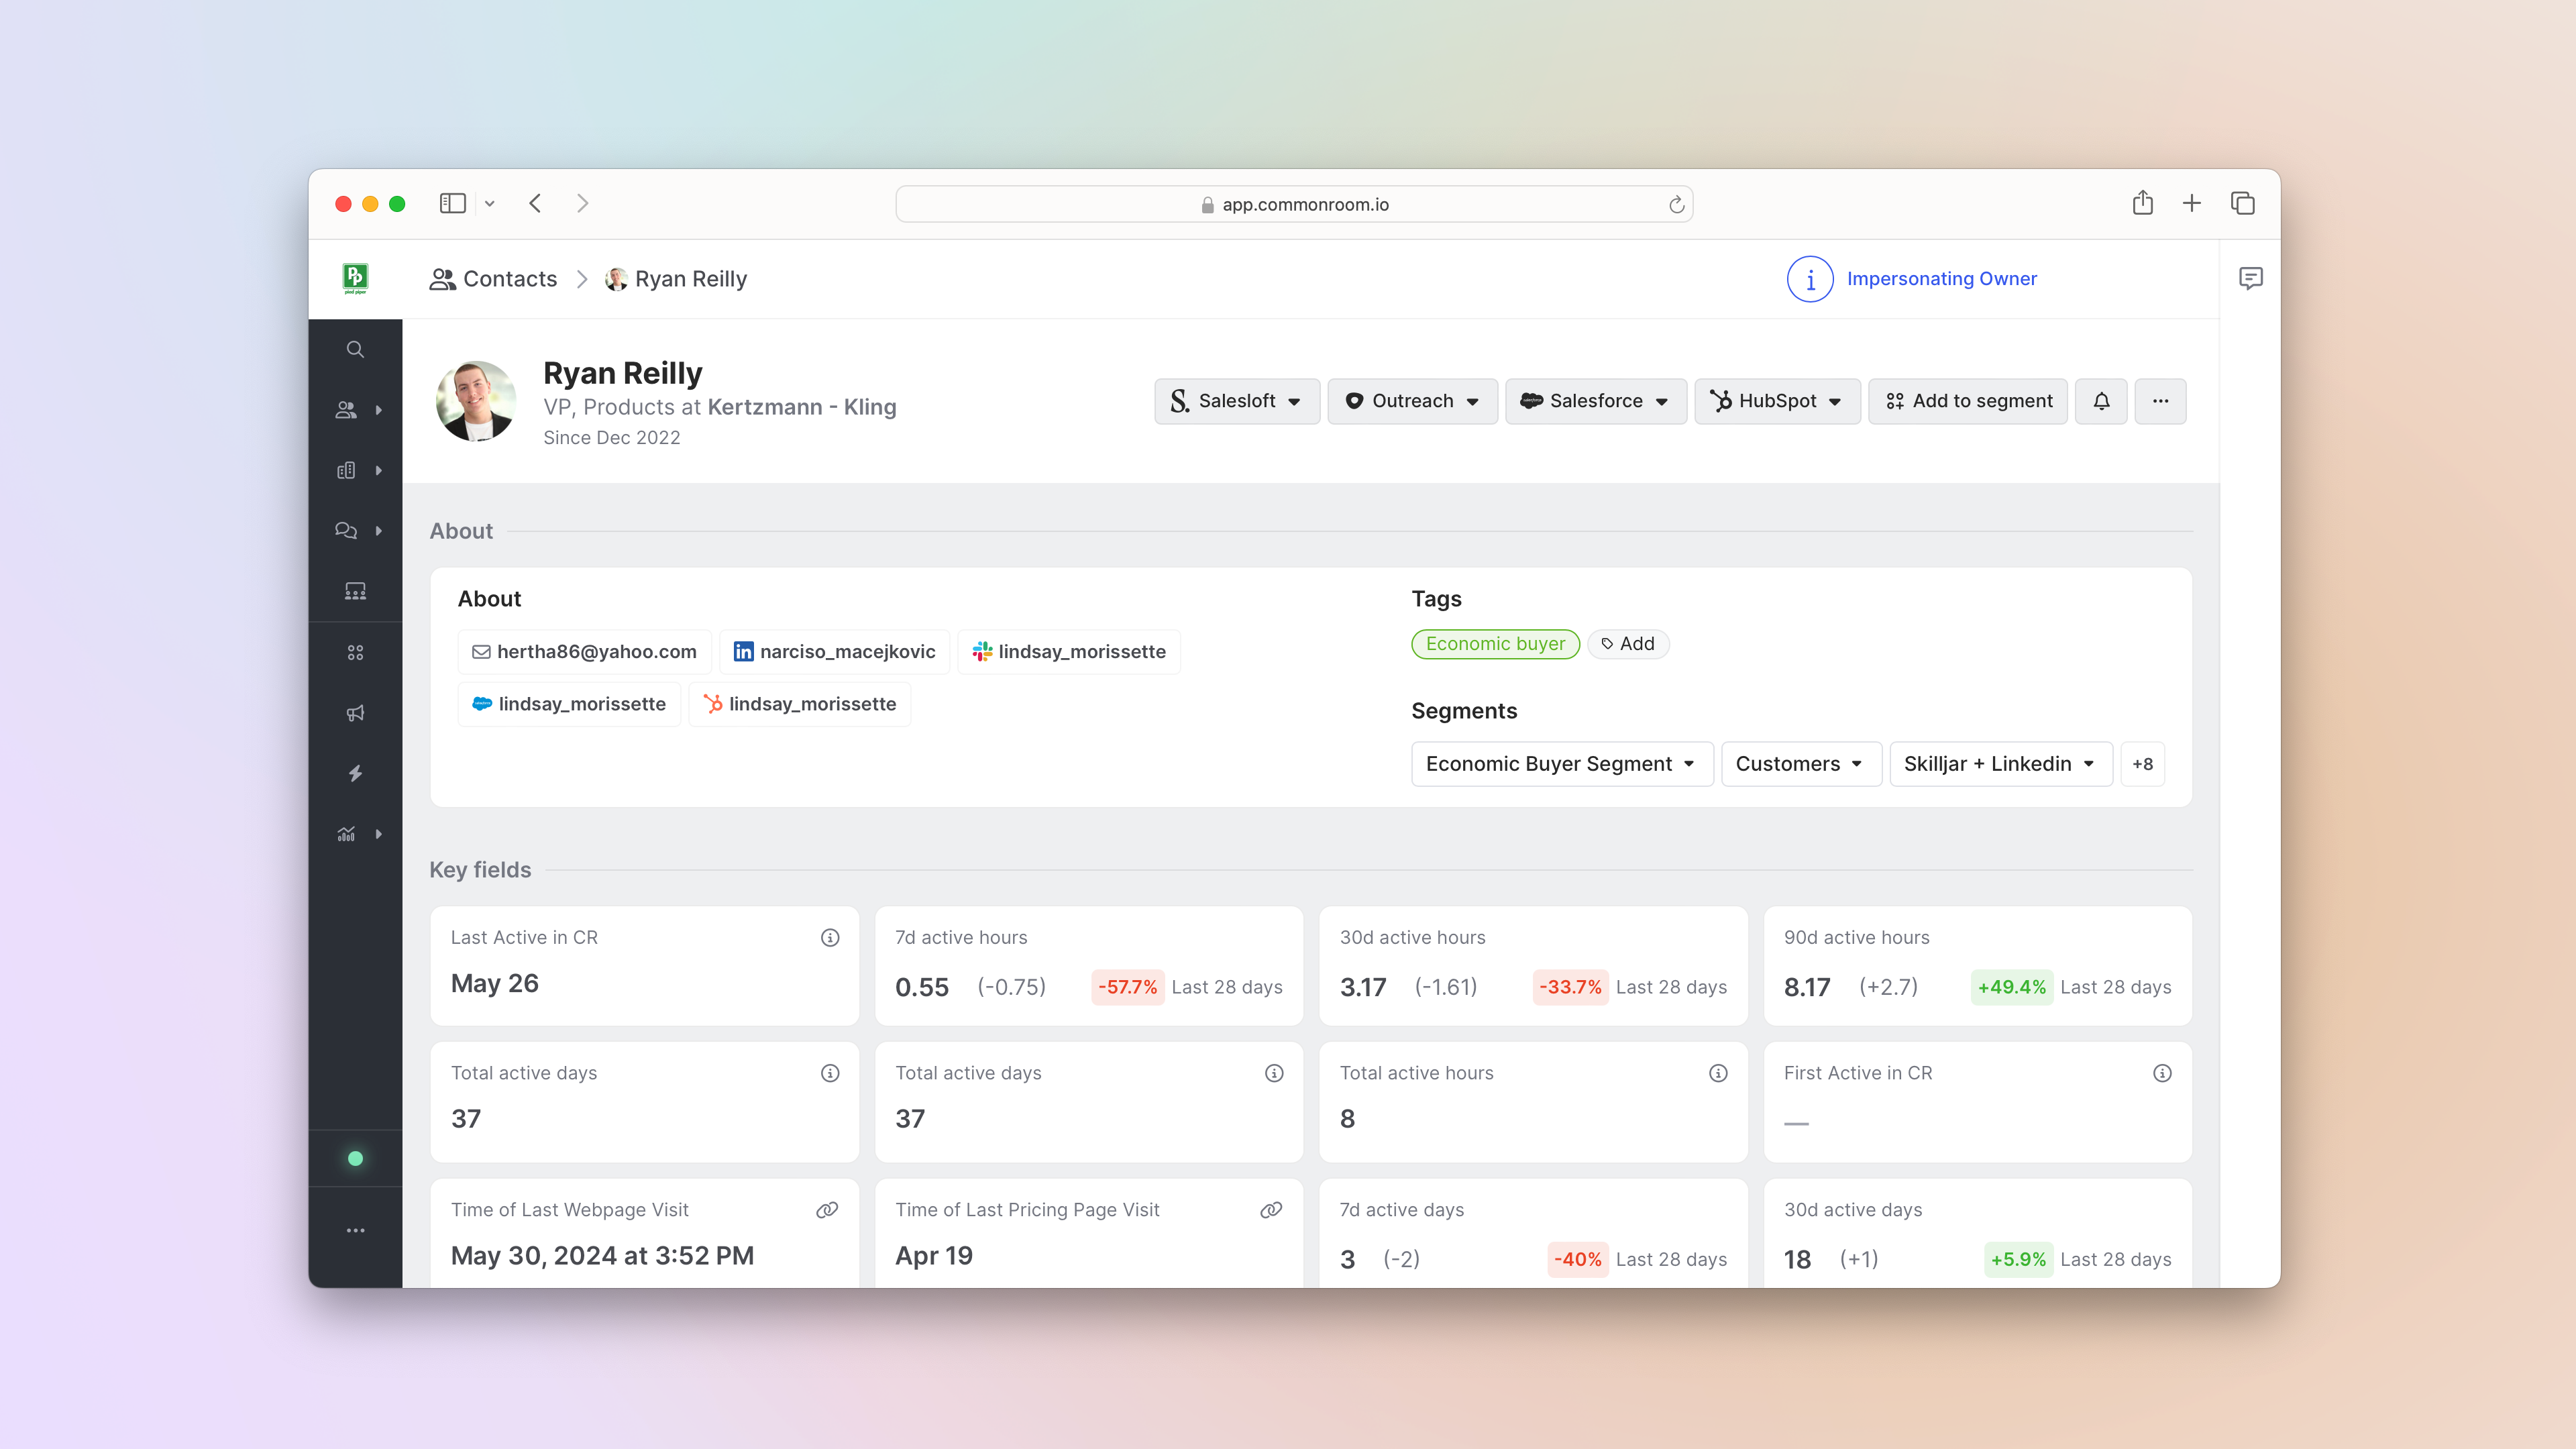Click Add to segment button

tap(1968, 401)
